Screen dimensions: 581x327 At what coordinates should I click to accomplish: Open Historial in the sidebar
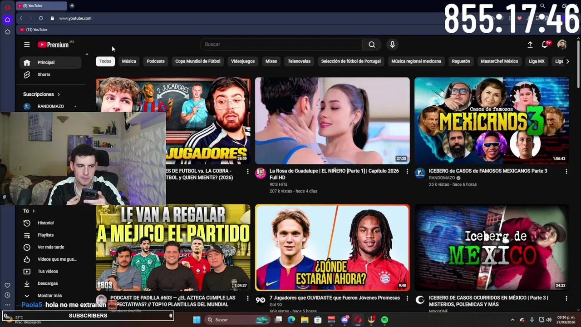(50, 223)
